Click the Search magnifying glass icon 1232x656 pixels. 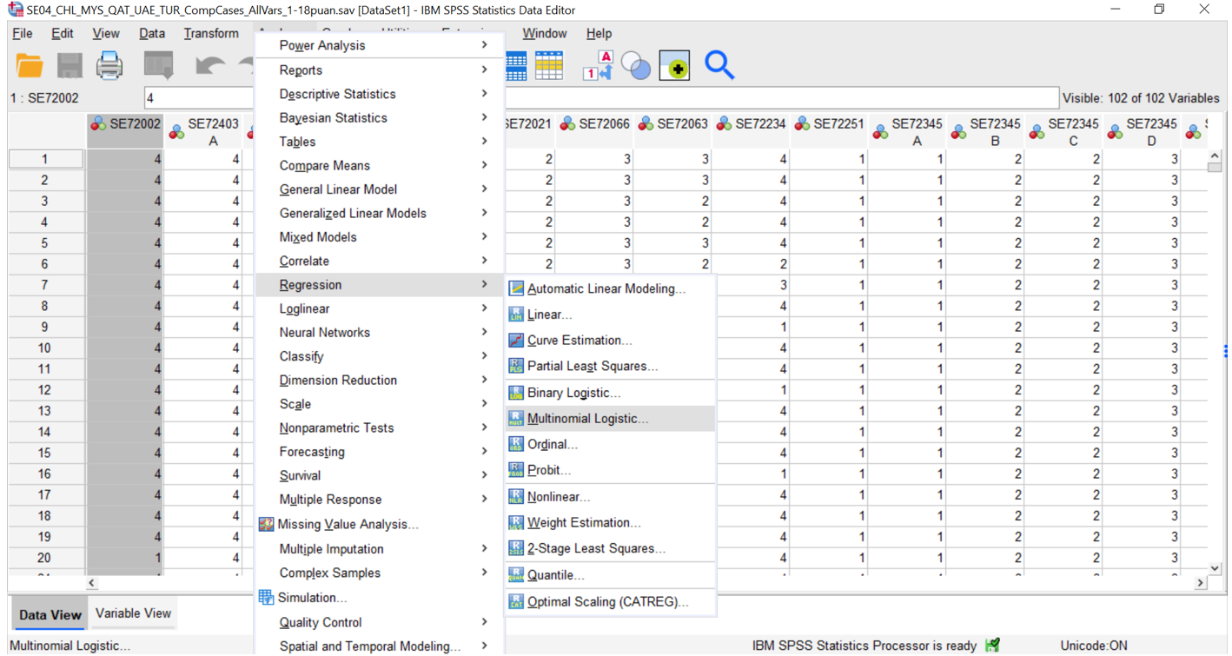[x=719, y=66]
